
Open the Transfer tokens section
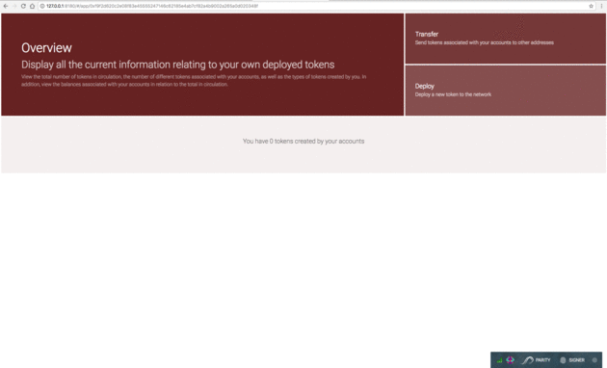click(x=506, y=39)
